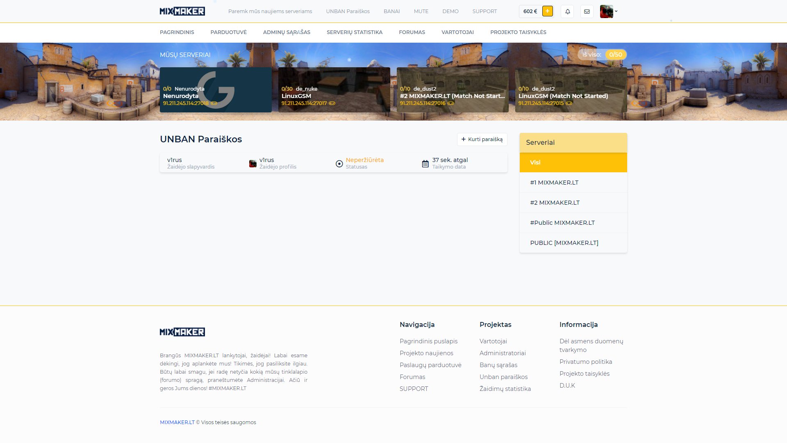Image resolution: width=787 pixels, height=443 pixels.
Task: Go to the PARDUOTUVĖ tab
Action: pyautogui.click(x=229, y=32)
